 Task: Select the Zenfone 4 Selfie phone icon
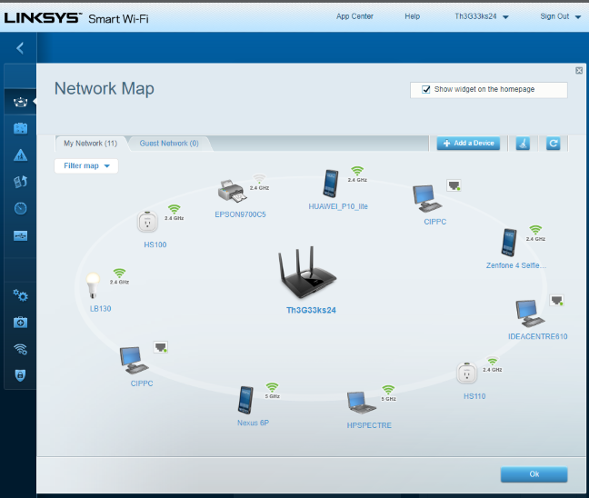click(509, 243)
